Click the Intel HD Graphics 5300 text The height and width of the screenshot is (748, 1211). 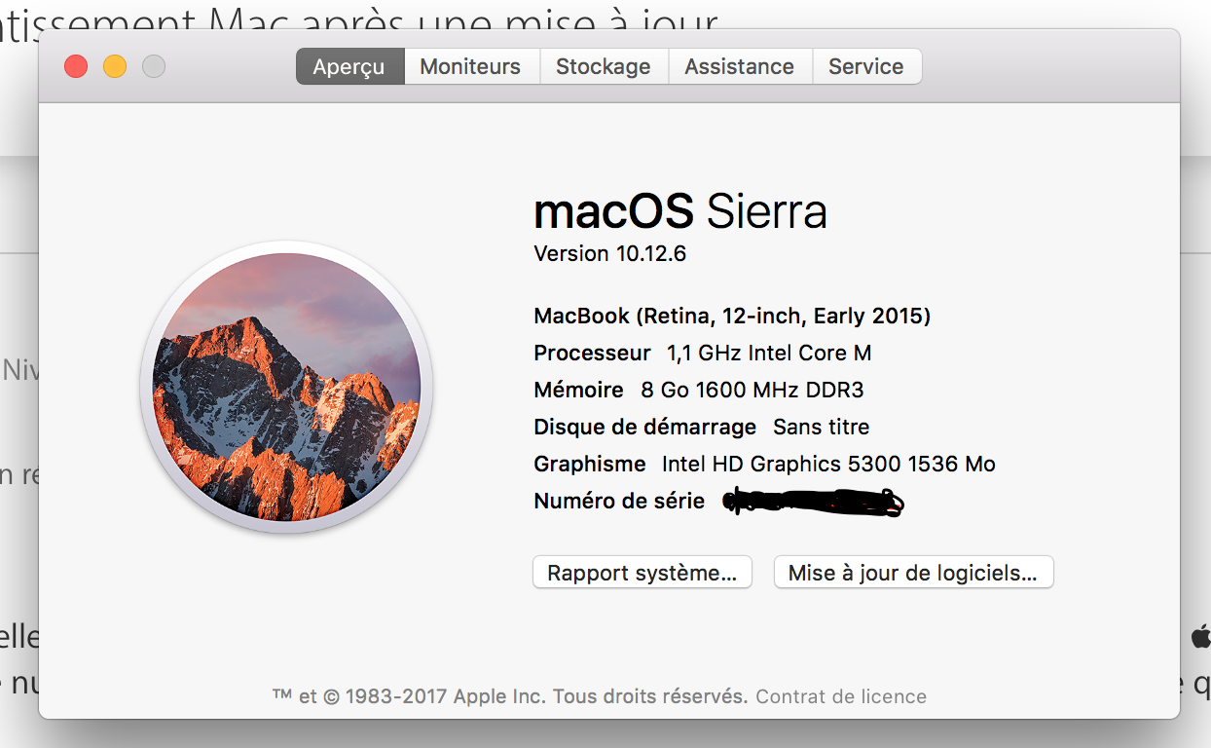[x=781, y=464]
